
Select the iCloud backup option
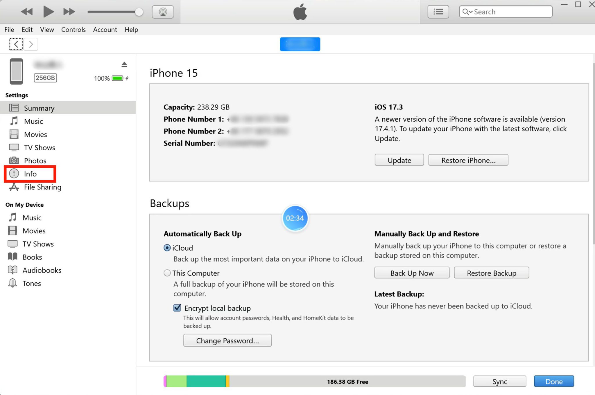pyautogui.click(x=167, y=248)
